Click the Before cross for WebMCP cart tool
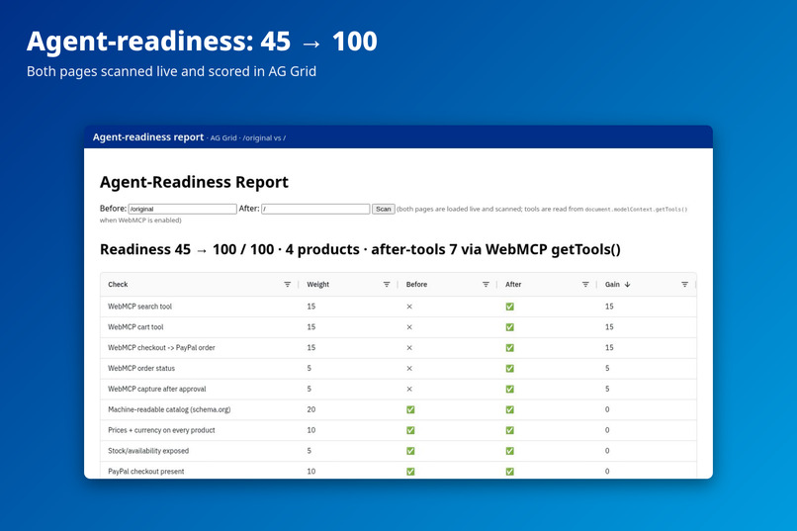The width and height of the screenshot is (797, 531). pyautogui.click(x=409, y=327)
